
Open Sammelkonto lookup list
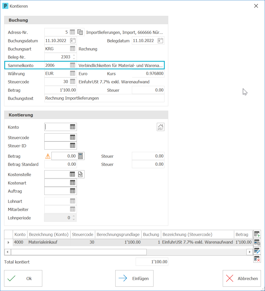click(73, 65)
